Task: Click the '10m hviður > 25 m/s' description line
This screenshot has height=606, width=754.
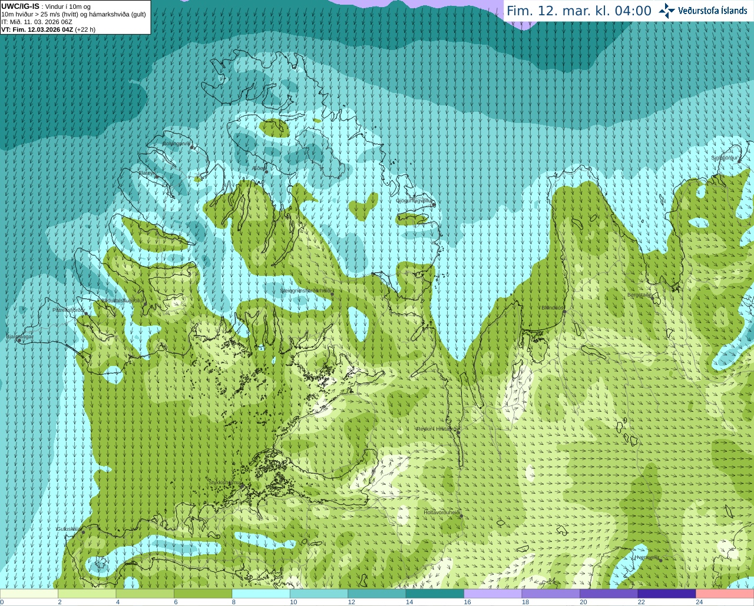Action: click(x=74, y=14)
